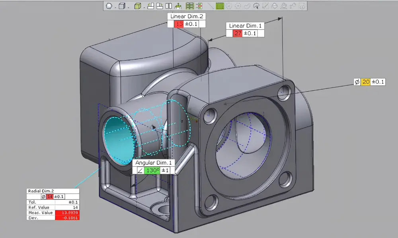
Task: Click the gray wireframe cube view icon
Action: [122, 6]
